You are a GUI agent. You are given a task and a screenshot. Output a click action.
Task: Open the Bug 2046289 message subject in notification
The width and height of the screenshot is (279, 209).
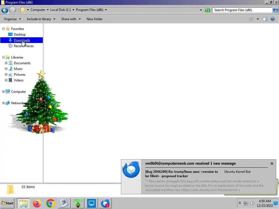point(181,174)
